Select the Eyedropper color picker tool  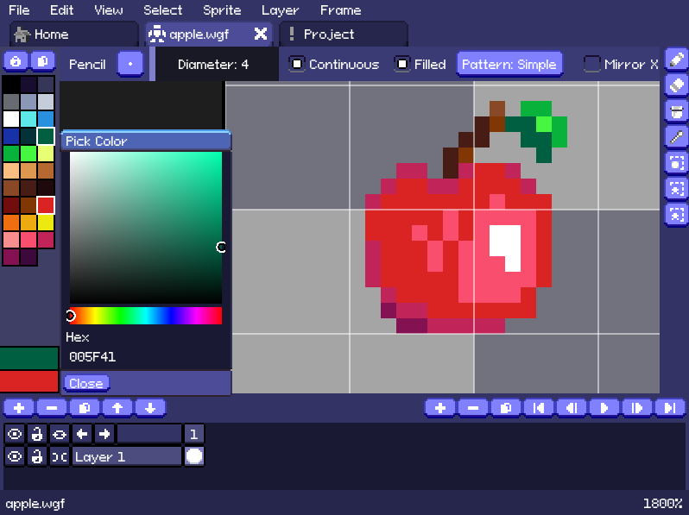point(677,136)
